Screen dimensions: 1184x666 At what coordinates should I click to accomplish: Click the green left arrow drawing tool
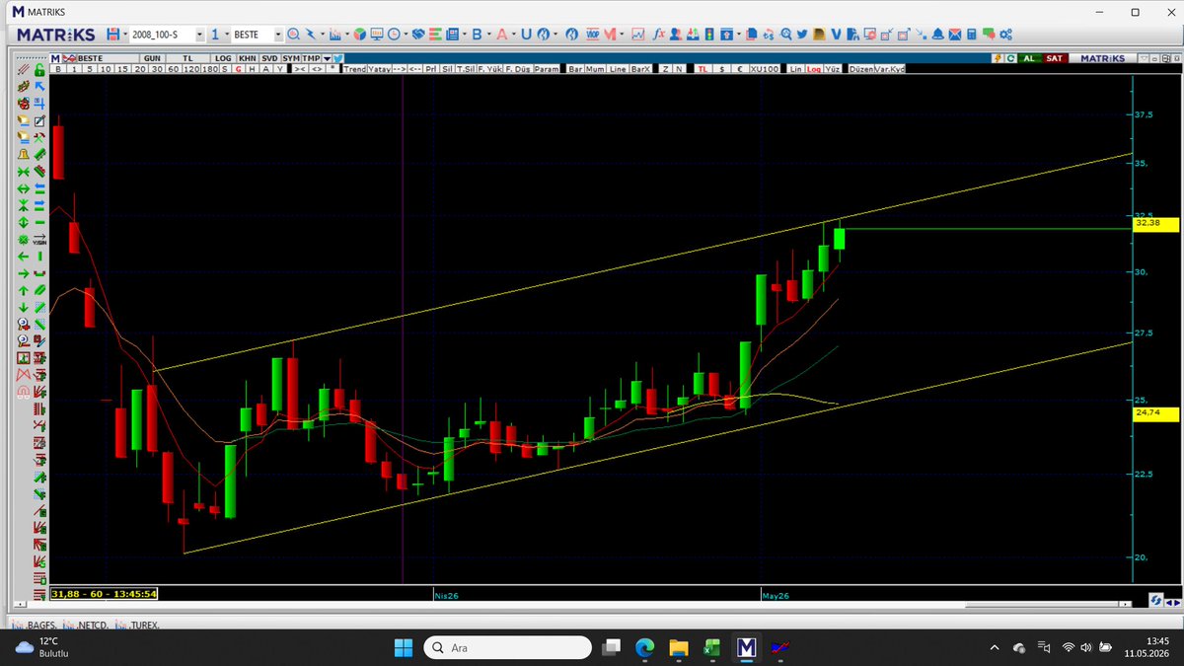click(x=24, y=257)
